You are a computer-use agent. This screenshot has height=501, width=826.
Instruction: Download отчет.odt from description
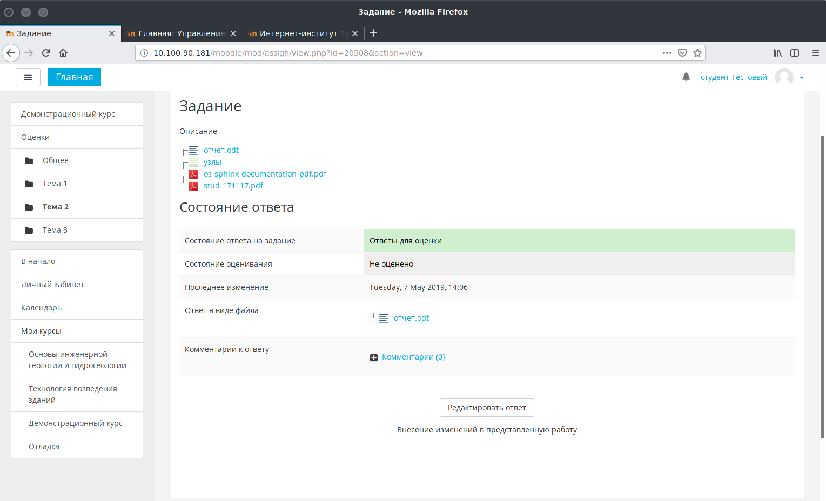(221, 150)
